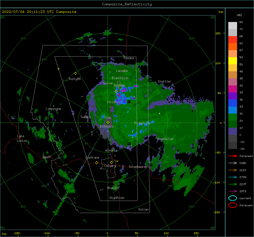Click the 150 tick on right axis
This screenshot has height=237, width=254.
coord(218,33)
